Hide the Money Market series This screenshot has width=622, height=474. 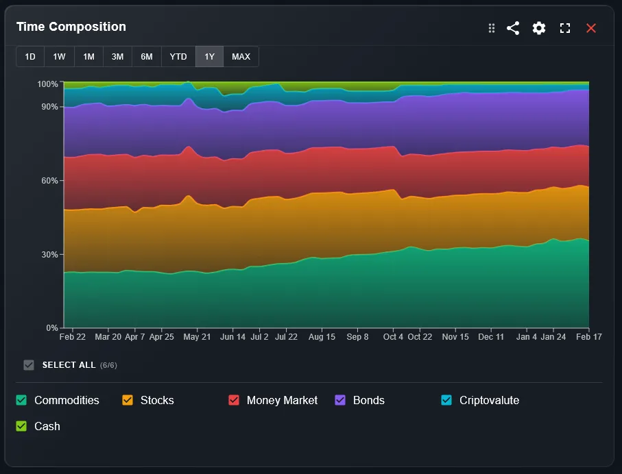click(x=234, y=400)
